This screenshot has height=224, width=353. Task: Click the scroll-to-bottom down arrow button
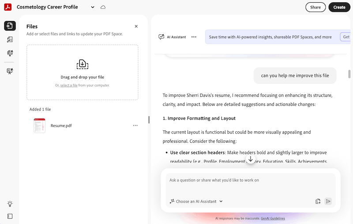pos(251,159)
